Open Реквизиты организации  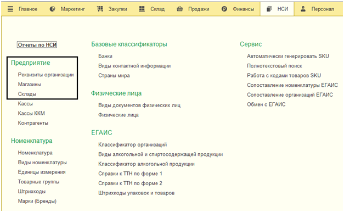point(46,75)
